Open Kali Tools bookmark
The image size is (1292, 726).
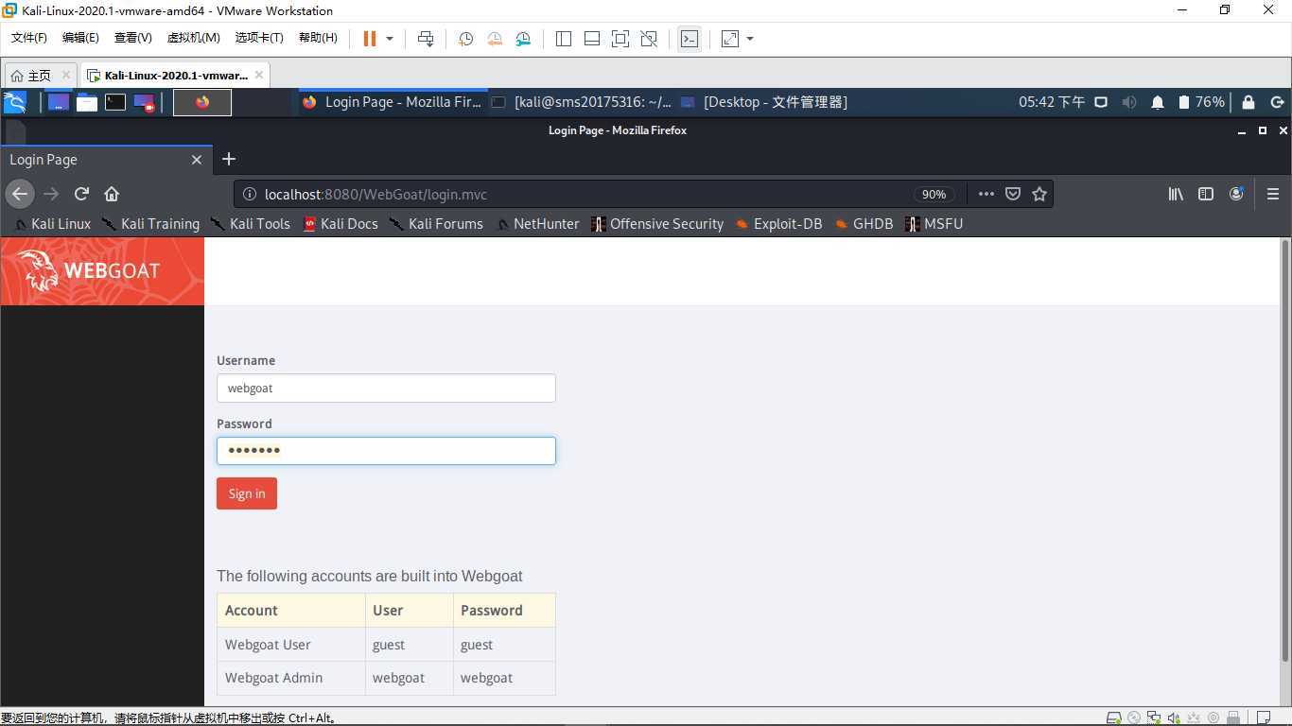tap(251, 224)
